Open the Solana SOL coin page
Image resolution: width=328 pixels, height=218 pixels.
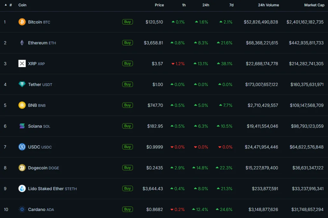39,126
